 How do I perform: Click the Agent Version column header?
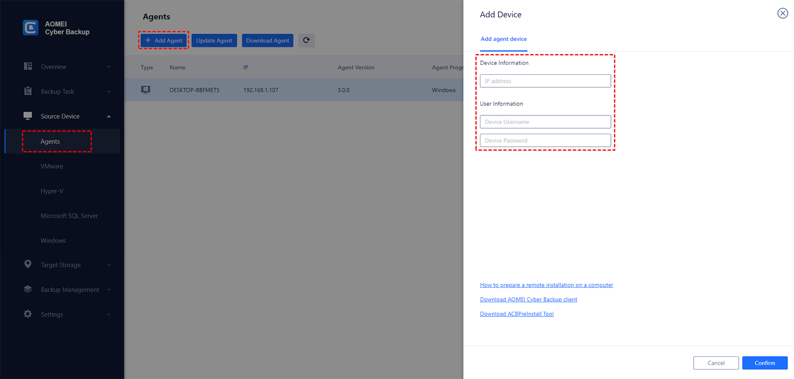(x=356, y=67)
